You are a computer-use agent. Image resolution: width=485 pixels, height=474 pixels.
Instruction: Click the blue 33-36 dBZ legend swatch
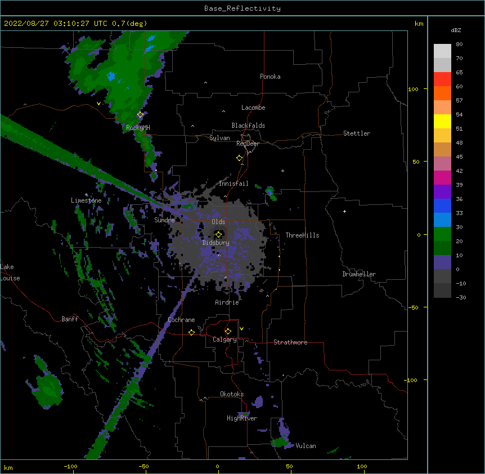tap(442, 205)
